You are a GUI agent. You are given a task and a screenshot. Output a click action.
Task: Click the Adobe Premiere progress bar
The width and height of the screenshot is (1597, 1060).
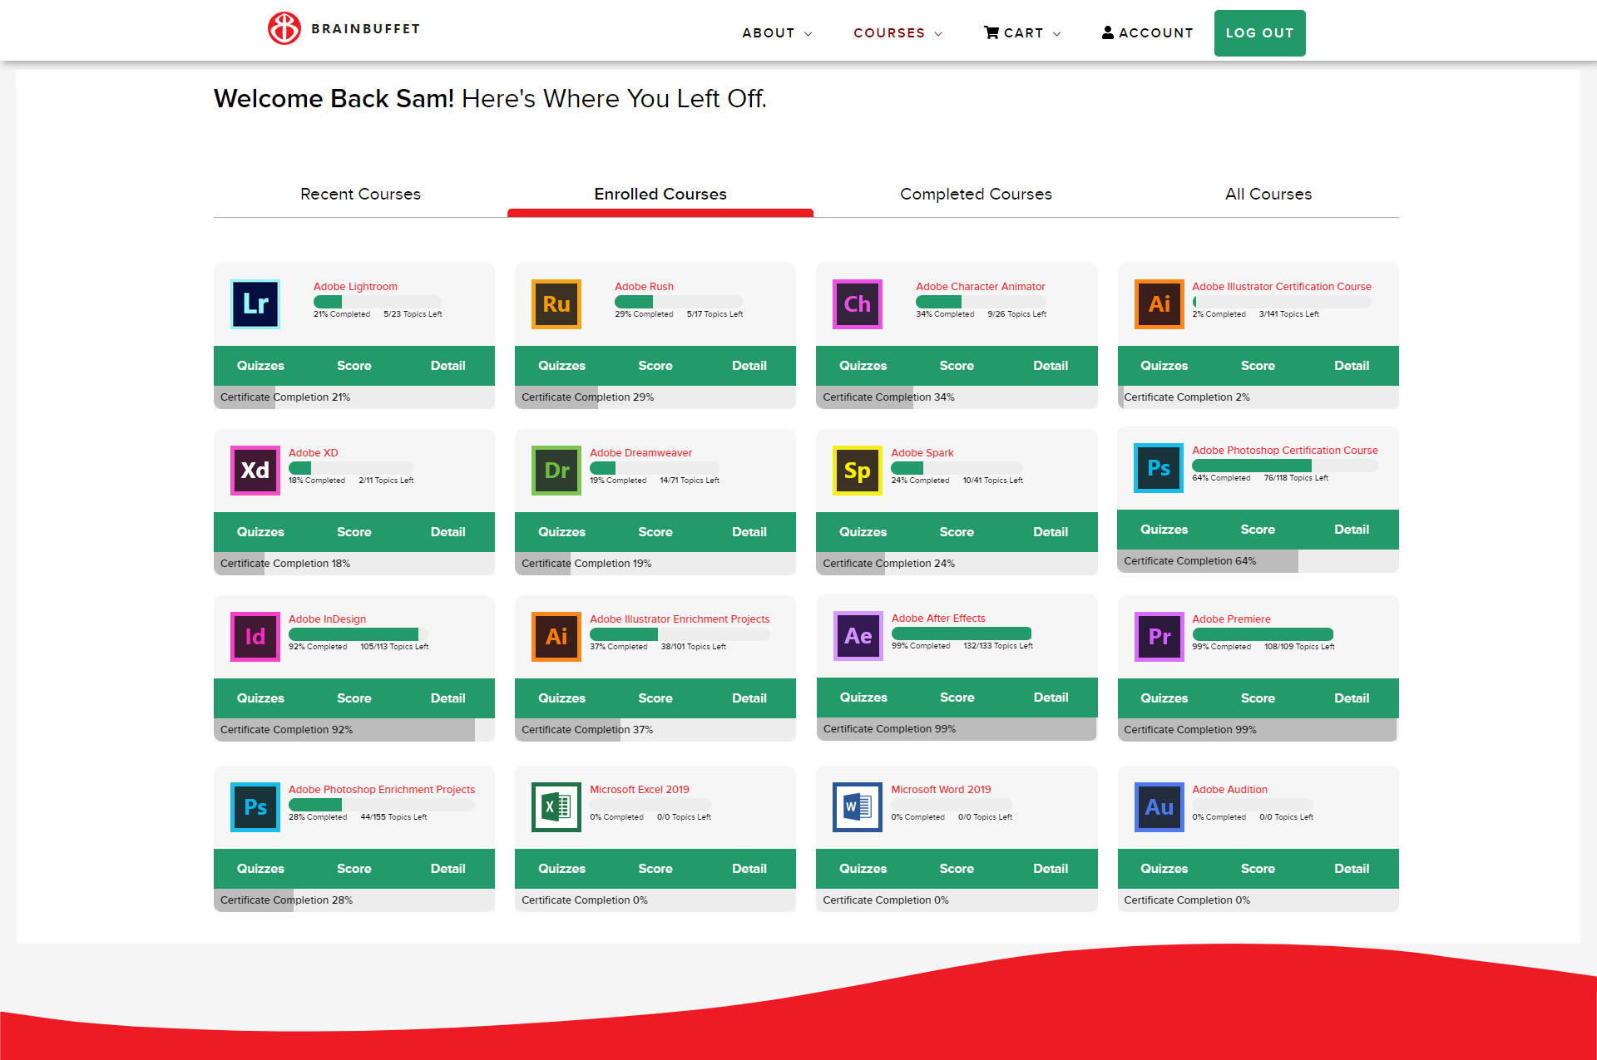pos(1263,634)
